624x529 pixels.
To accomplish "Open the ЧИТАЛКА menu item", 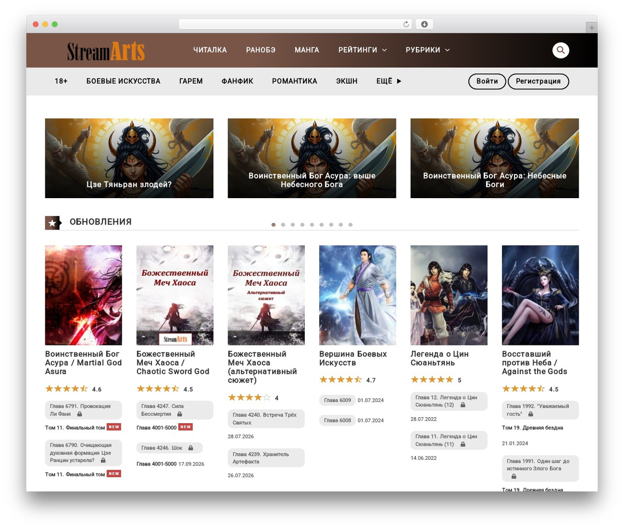I will tap(210, 50).
